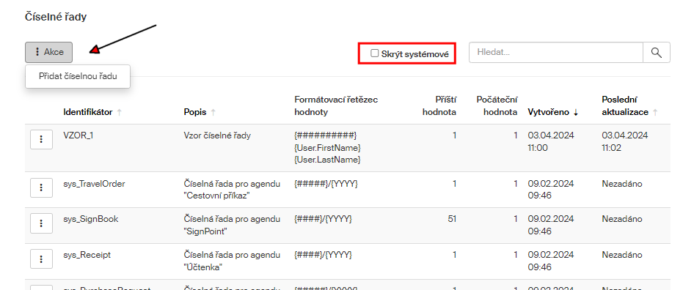Select the sys_Receipt identifier cell

coord(87,255)
